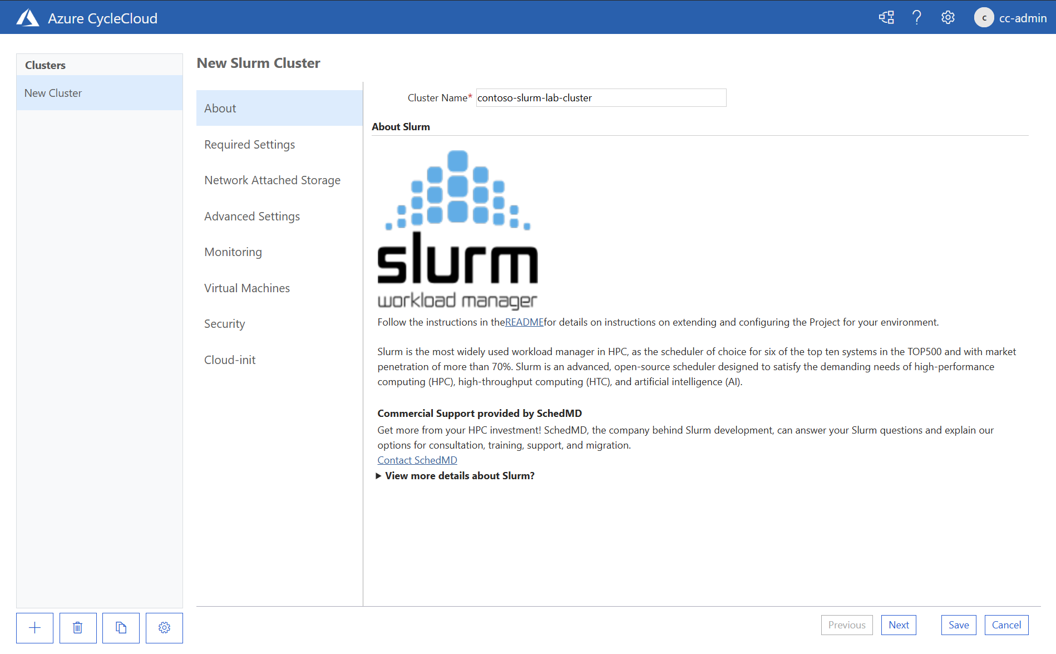Click the Next button
Image resolution: width=1056 pixels, height=654 pixels.
(899, 625)
